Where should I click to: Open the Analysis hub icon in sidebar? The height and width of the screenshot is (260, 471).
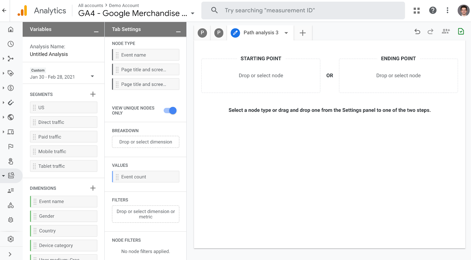click(x=11, y=176)
